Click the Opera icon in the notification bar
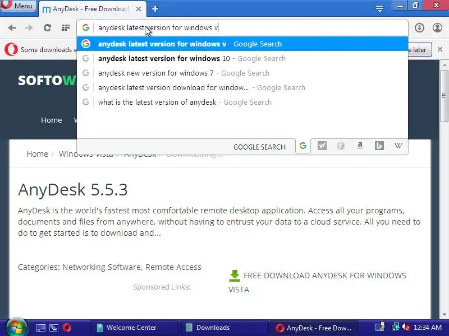 coord(11,49)
